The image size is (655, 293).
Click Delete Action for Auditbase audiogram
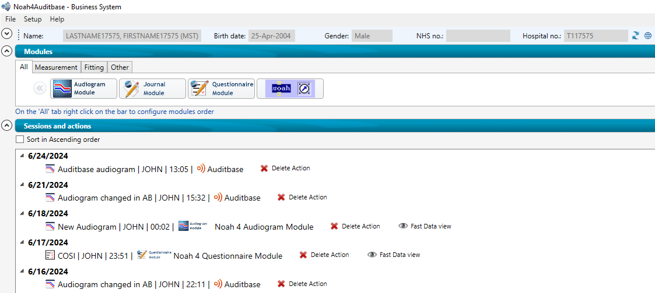(x=290, y=168)
